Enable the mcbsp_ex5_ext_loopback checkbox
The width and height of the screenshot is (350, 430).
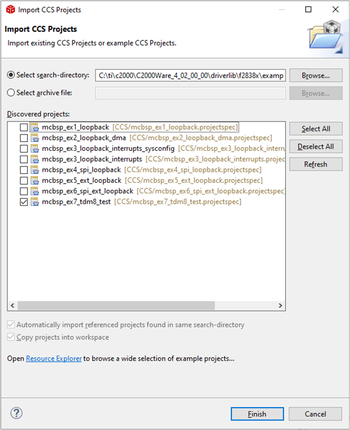24,180
